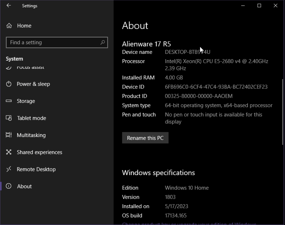Click the Remote Desktop icon
Viewport: 285px width, 225px height.
pos(9,169)
